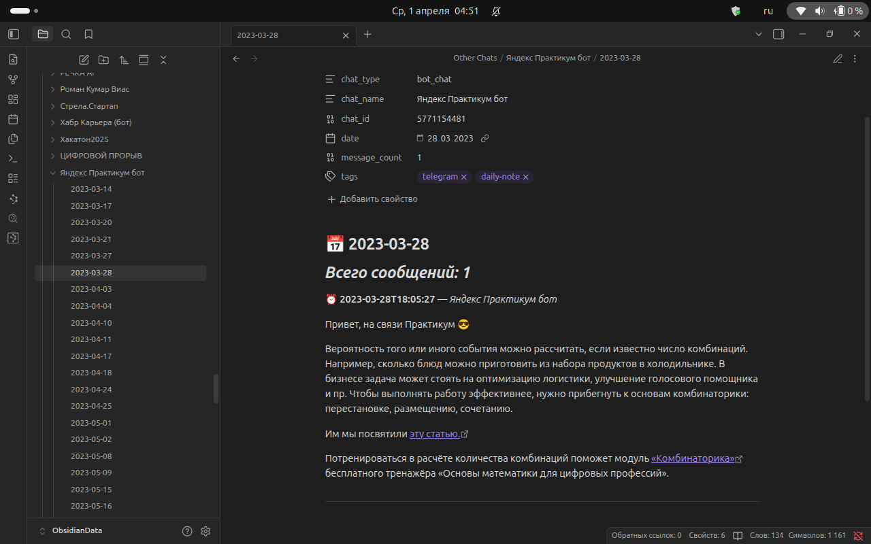Open graph view from the ribbon
The image size is (871, 544).
(x=13, y=80)
